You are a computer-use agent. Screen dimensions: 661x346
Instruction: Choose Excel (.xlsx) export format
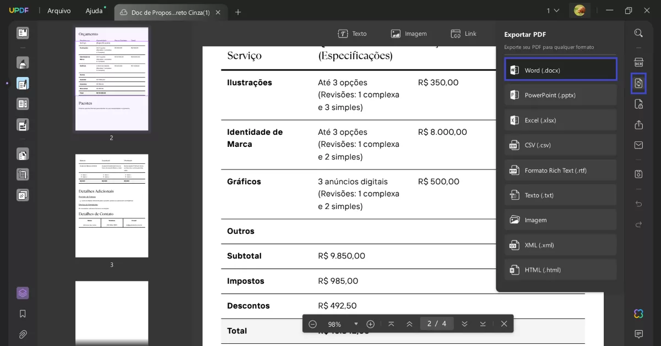560,120
